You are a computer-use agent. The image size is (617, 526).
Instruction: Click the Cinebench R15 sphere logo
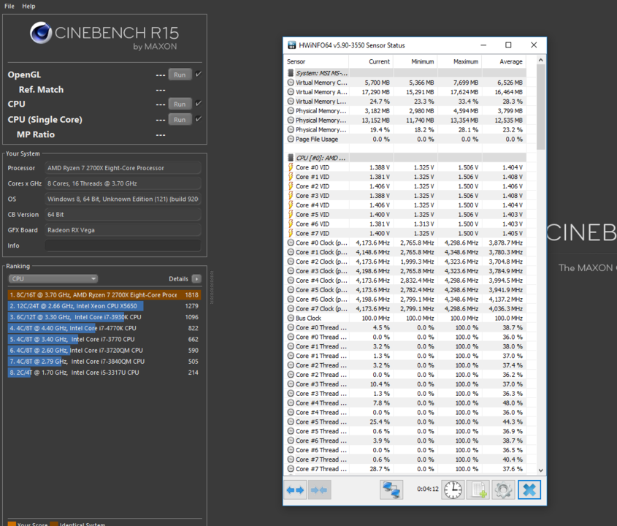coord(41,33)
